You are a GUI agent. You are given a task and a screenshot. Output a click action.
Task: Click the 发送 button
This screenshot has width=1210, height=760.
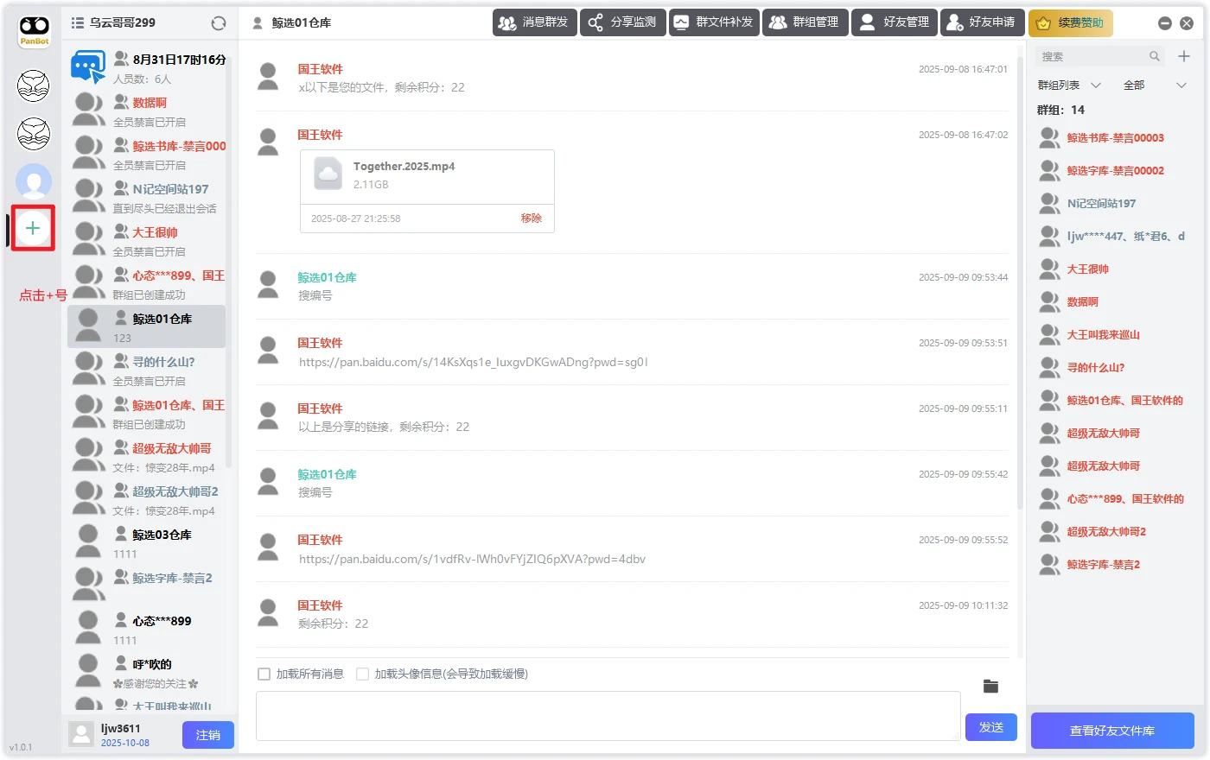click(x=990, y=727)
